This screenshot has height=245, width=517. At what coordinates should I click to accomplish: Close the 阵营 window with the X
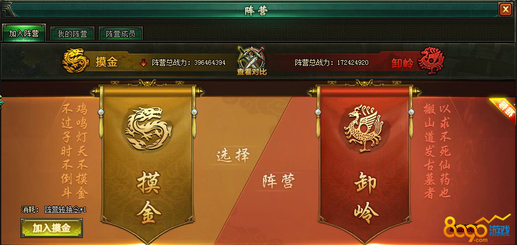505,9
